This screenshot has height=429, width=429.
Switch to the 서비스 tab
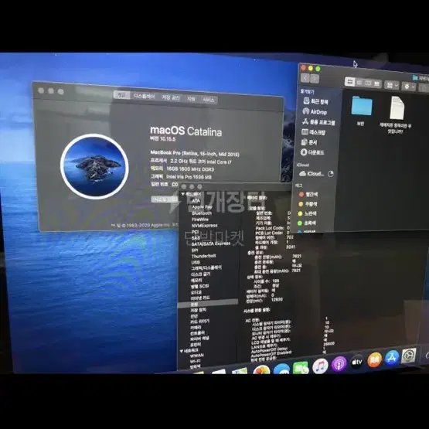(x=209, y=100)
